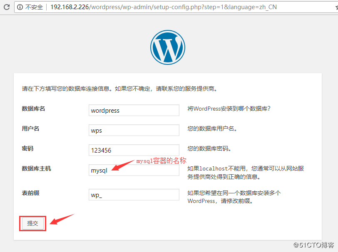Click the WordPress logo
The image size is (338, 252).
(168, 47)
